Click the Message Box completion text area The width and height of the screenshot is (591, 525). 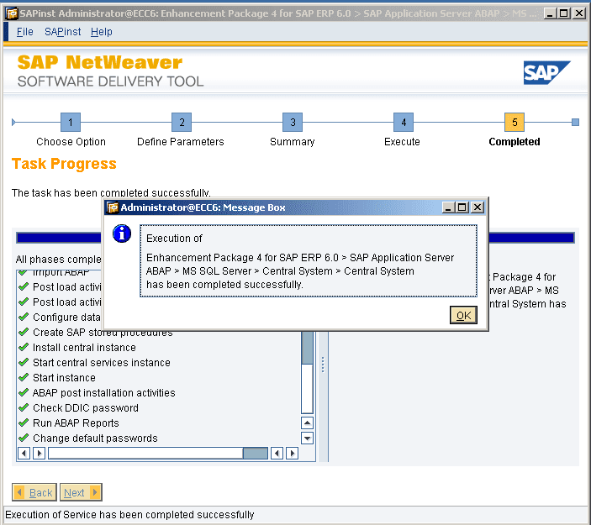[309, 260]
